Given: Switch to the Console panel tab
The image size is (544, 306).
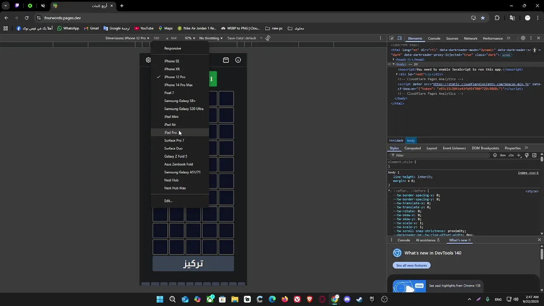Looking at the screenshot, I should [434, 38].
